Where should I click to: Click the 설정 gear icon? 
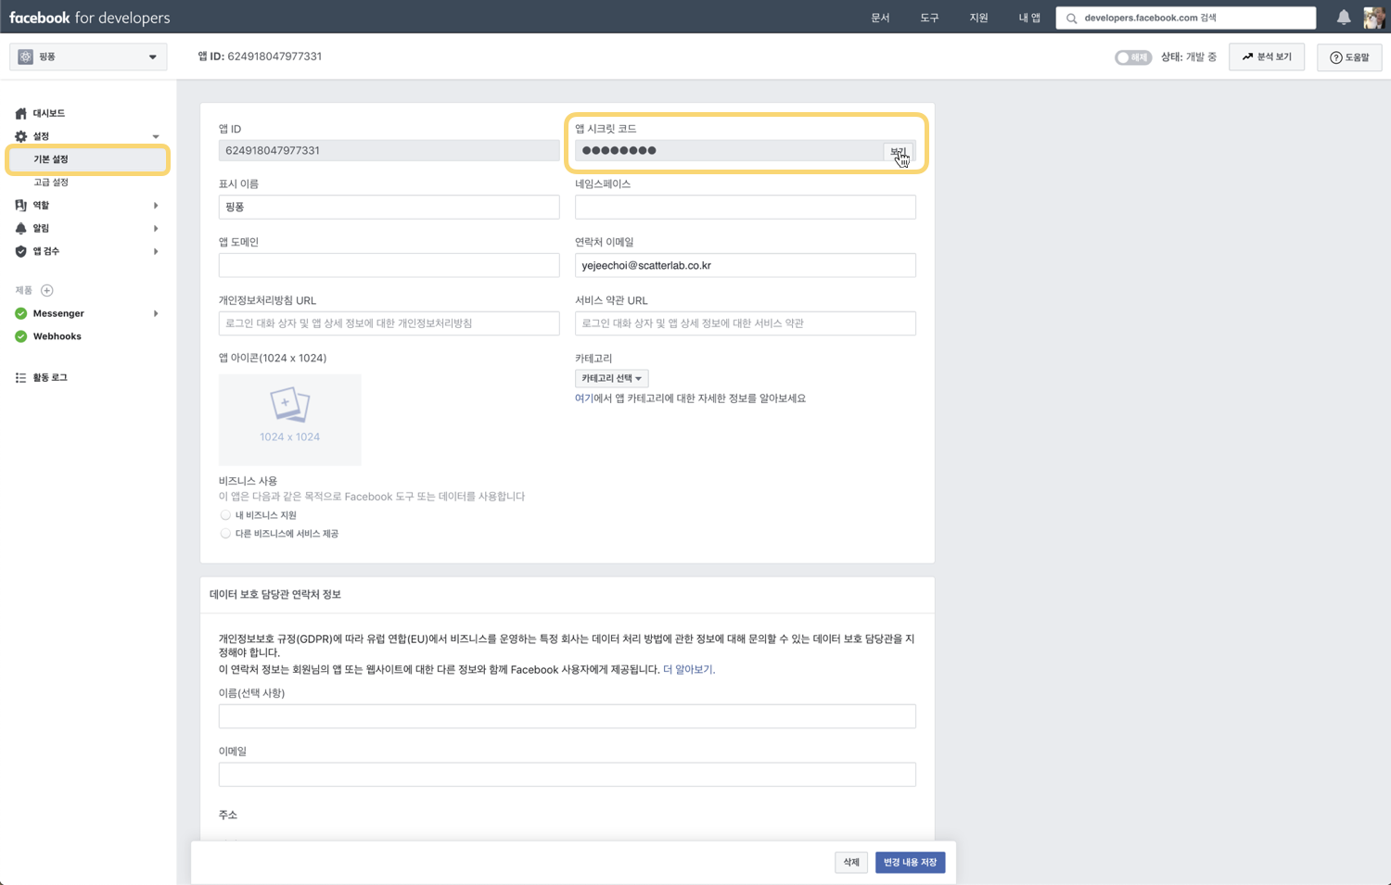point(20,136)
